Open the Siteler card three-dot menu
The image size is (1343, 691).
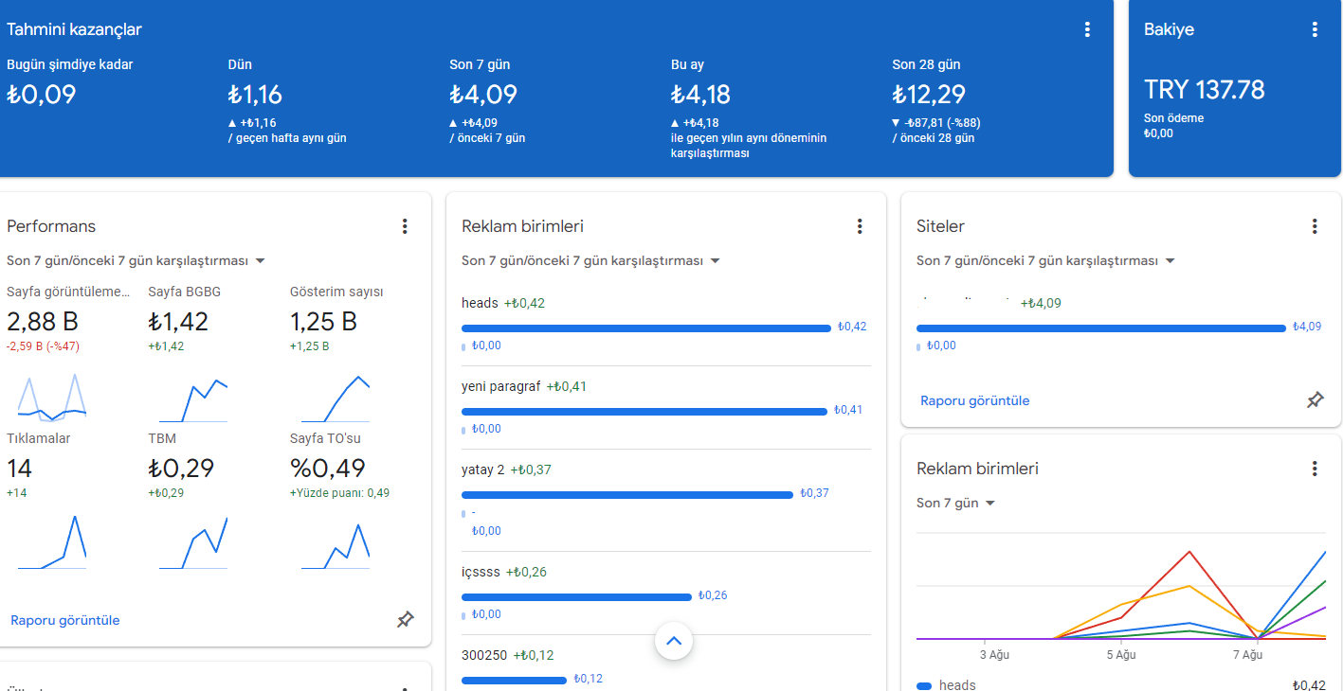pyautogui.click(x=1315, y=226)
